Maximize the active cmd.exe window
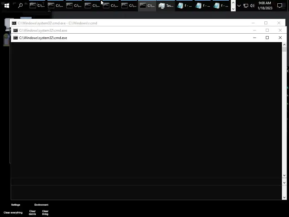This screenshot has width=289, height=217. pos(267,38)
